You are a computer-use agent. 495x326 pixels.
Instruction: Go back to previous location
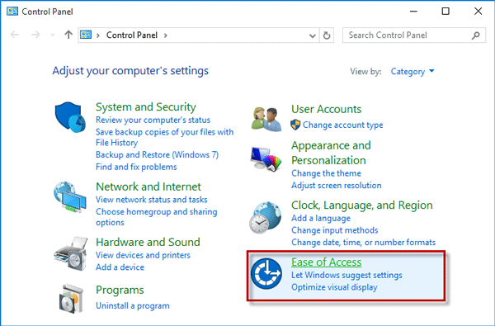pyautogui.click(x=15, y=35)
